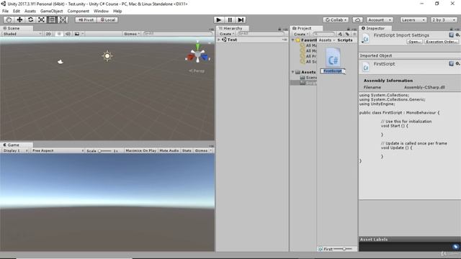The height and width of the screenshot is (259, 461).
Task: Collapse the Favorites tree in Project
Action: tap(293, 40)
